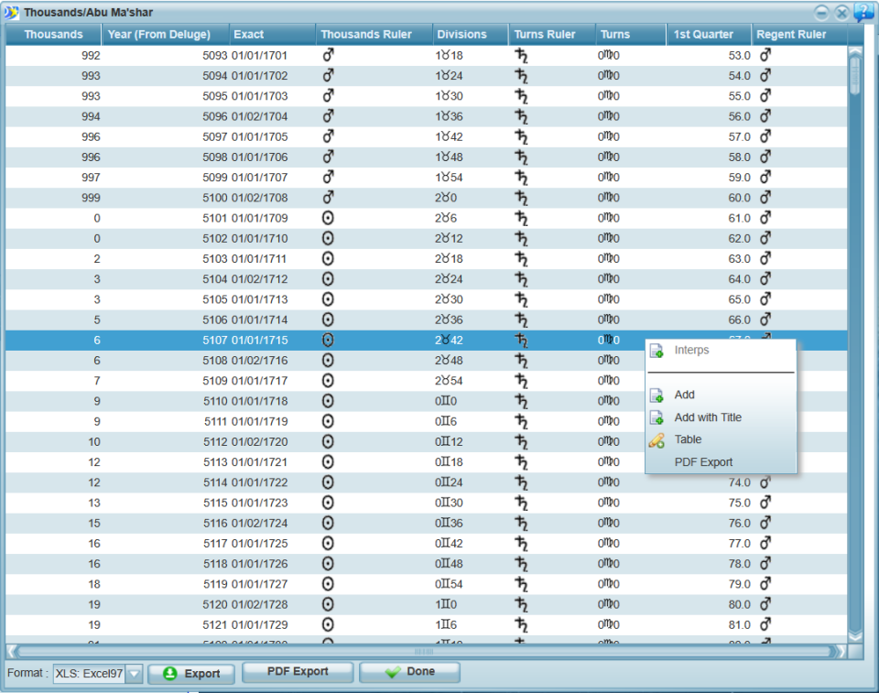
Task: Click the horizontal scrollbar right arrow
Action: pos(841,652)
